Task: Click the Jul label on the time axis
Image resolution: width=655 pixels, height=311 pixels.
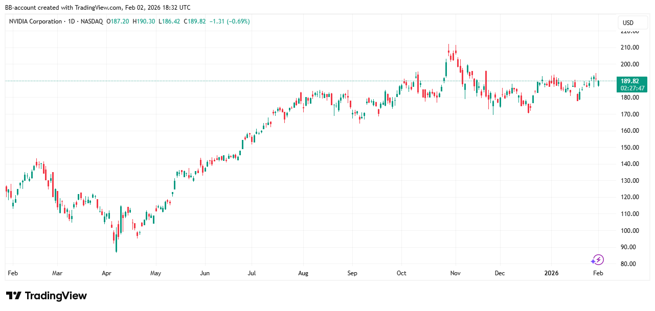Action: click(x=252, y=273)
